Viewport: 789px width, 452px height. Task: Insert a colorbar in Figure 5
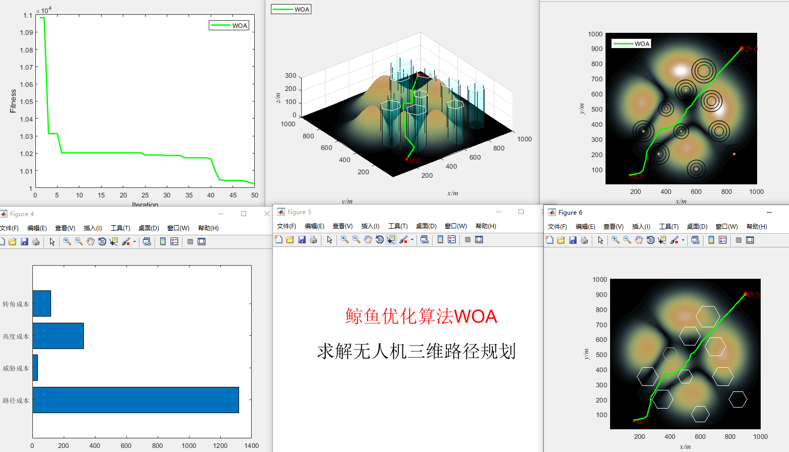(440, 240)
